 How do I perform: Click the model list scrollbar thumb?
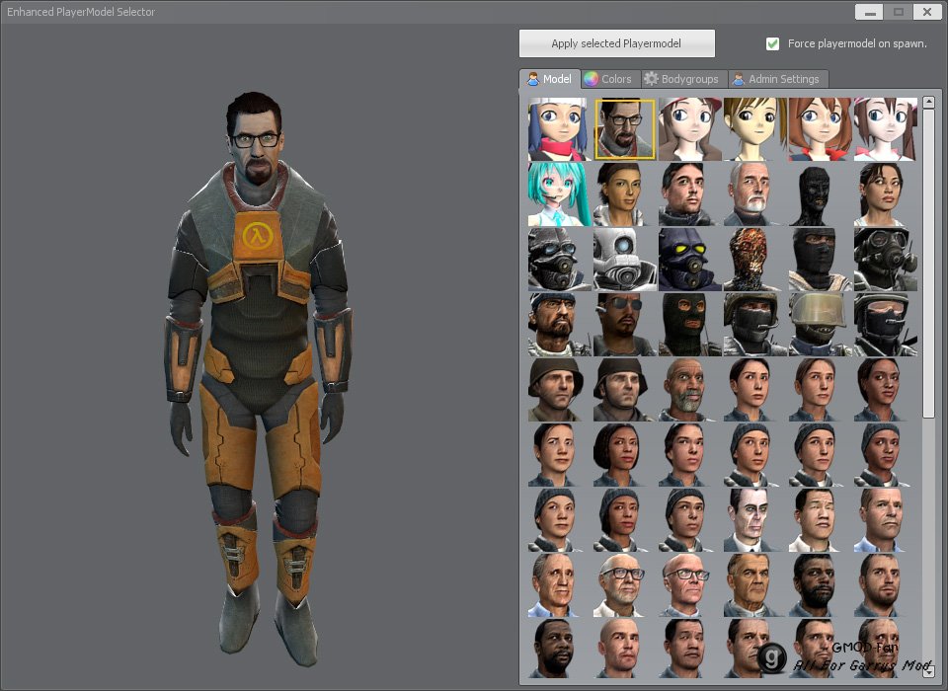pyautogui.click(x=928, y=264)
